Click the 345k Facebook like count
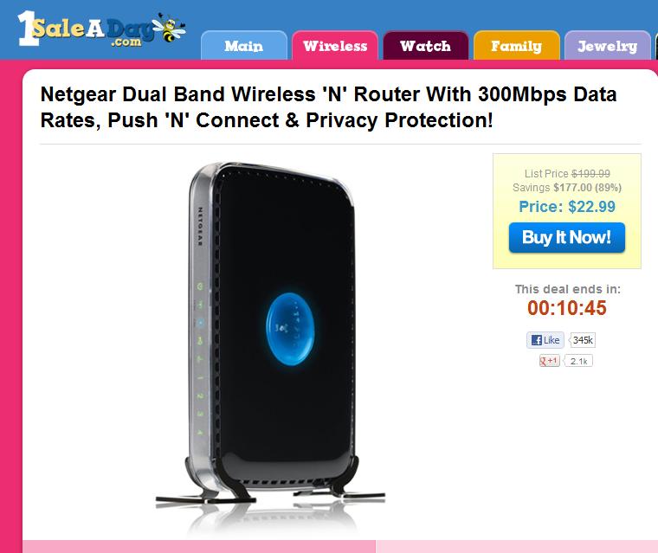Image resolution: width=658 pixels, height=553 pixels. (583, 340)
